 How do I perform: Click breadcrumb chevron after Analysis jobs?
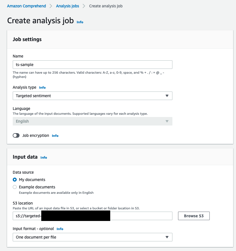pyautogui.click(x=84, y=6)
